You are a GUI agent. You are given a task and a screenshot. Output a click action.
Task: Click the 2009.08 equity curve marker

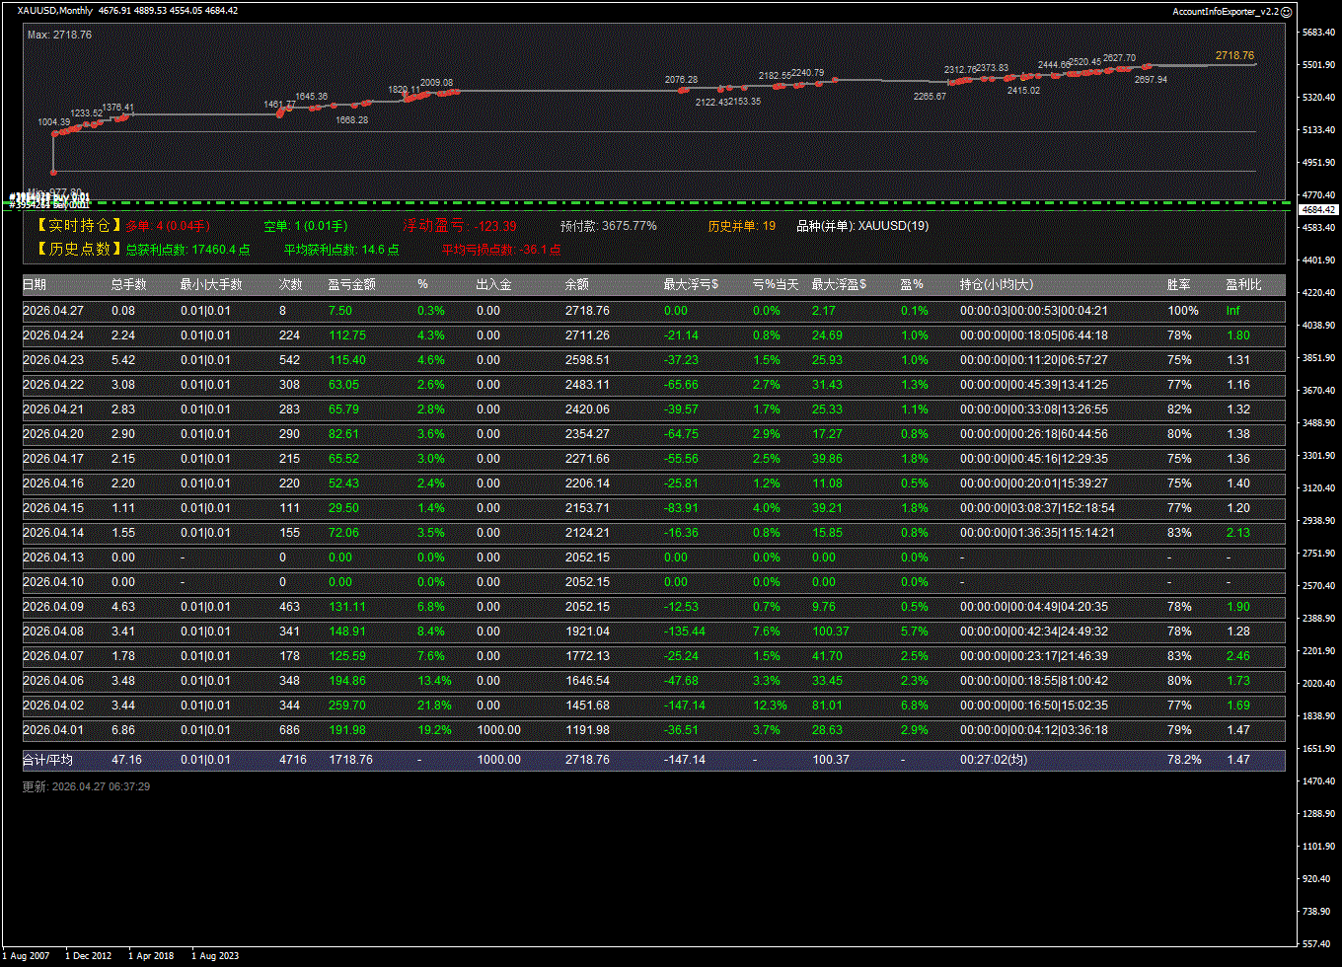436,83
